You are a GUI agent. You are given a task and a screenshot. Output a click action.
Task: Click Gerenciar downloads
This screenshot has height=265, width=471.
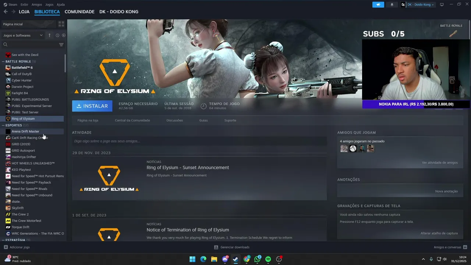click(x=235, y=247)
